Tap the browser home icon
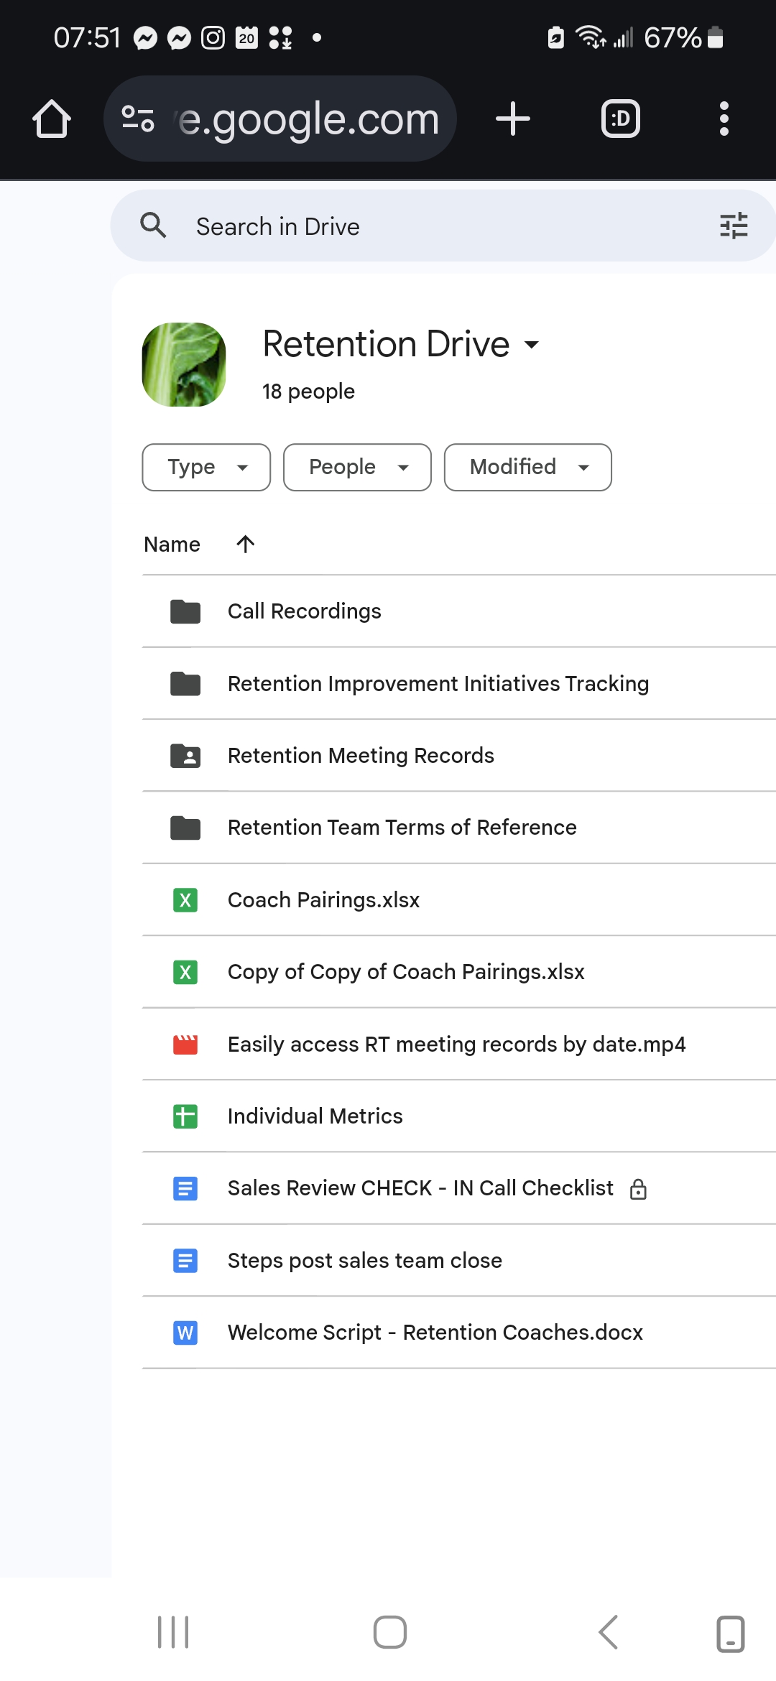This screenshot has width=776, height=1681. (x=52, y=119)
